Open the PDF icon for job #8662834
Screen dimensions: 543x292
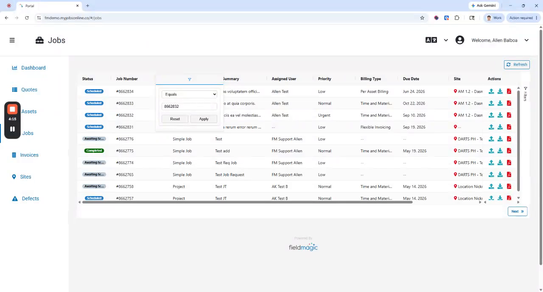(x=509, y=91)
